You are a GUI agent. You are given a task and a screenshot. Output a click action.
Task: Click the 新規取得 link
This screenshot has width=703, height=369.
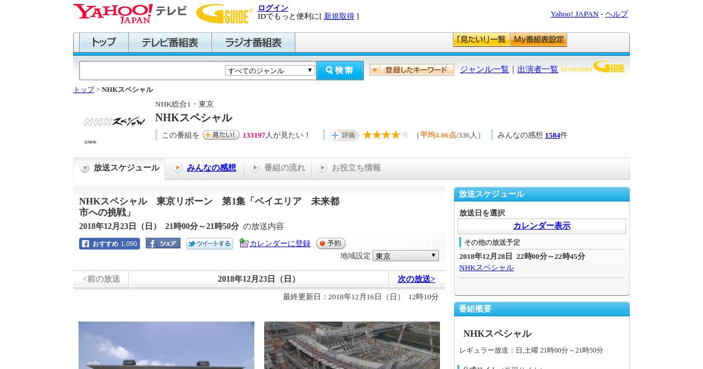tap(339, 16)
